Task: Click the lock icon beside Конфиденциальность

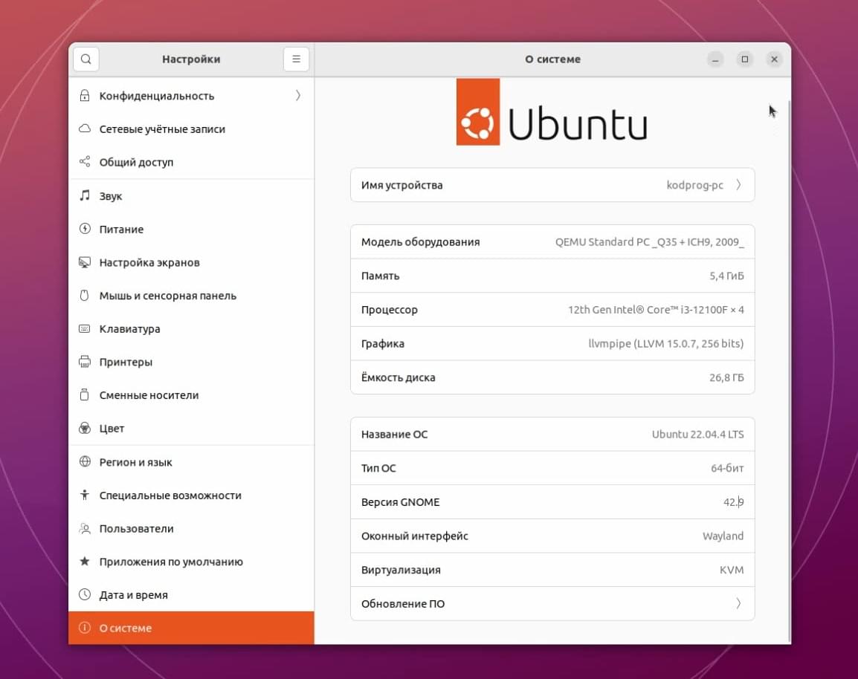Action: click(x=85, y=96)
